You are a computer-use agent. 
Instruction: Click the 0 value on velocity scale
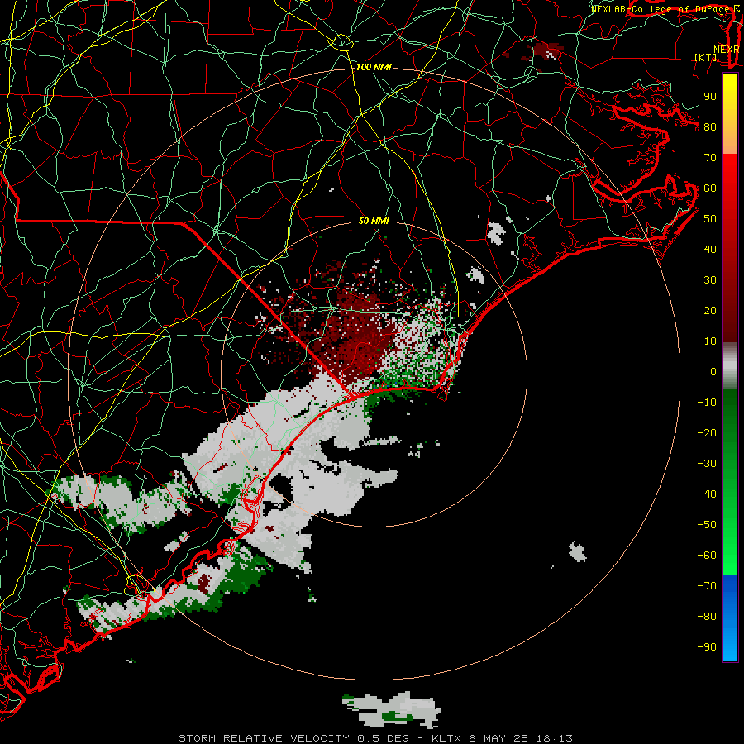713,371
